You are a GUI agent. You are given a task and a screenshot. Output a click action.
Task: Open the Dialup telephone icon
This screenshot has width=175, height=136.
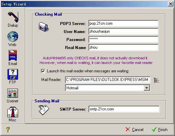tap(13, 17)
